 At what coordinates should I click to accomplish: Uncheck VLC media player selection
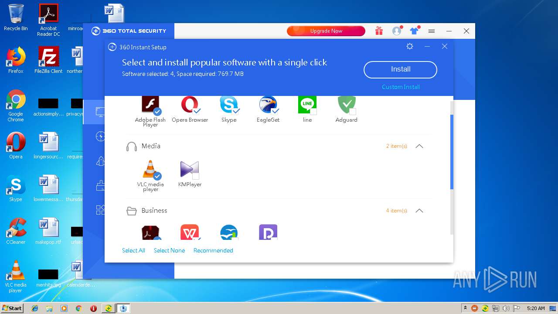point(157,176)
